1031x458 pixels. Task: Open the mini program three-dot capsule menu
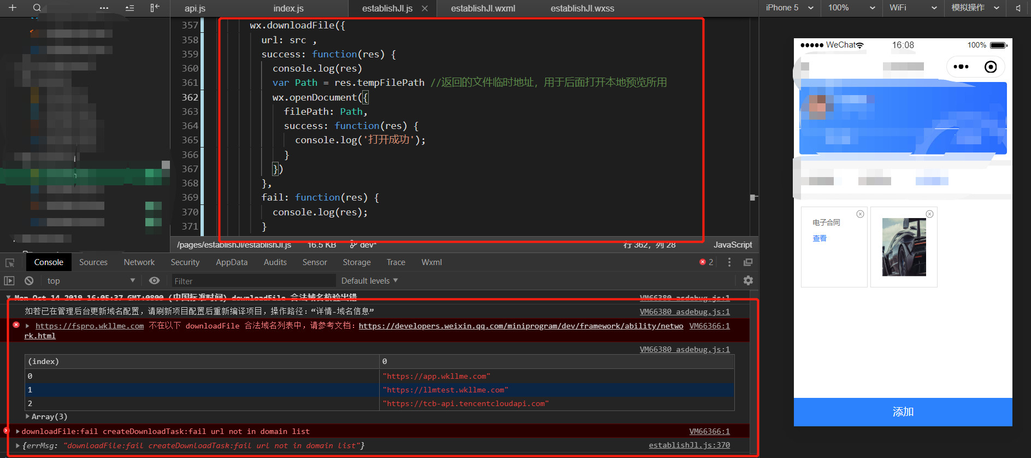(x=961, y=67)
